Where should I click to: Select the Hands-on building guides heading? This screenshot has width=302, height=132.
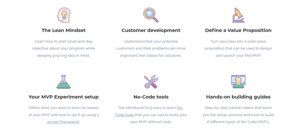pyautogui.click(x=238, y=97)
